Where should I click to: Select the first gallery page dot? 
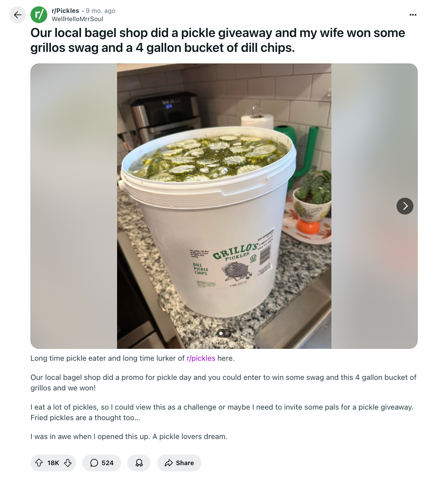[221, 333]
